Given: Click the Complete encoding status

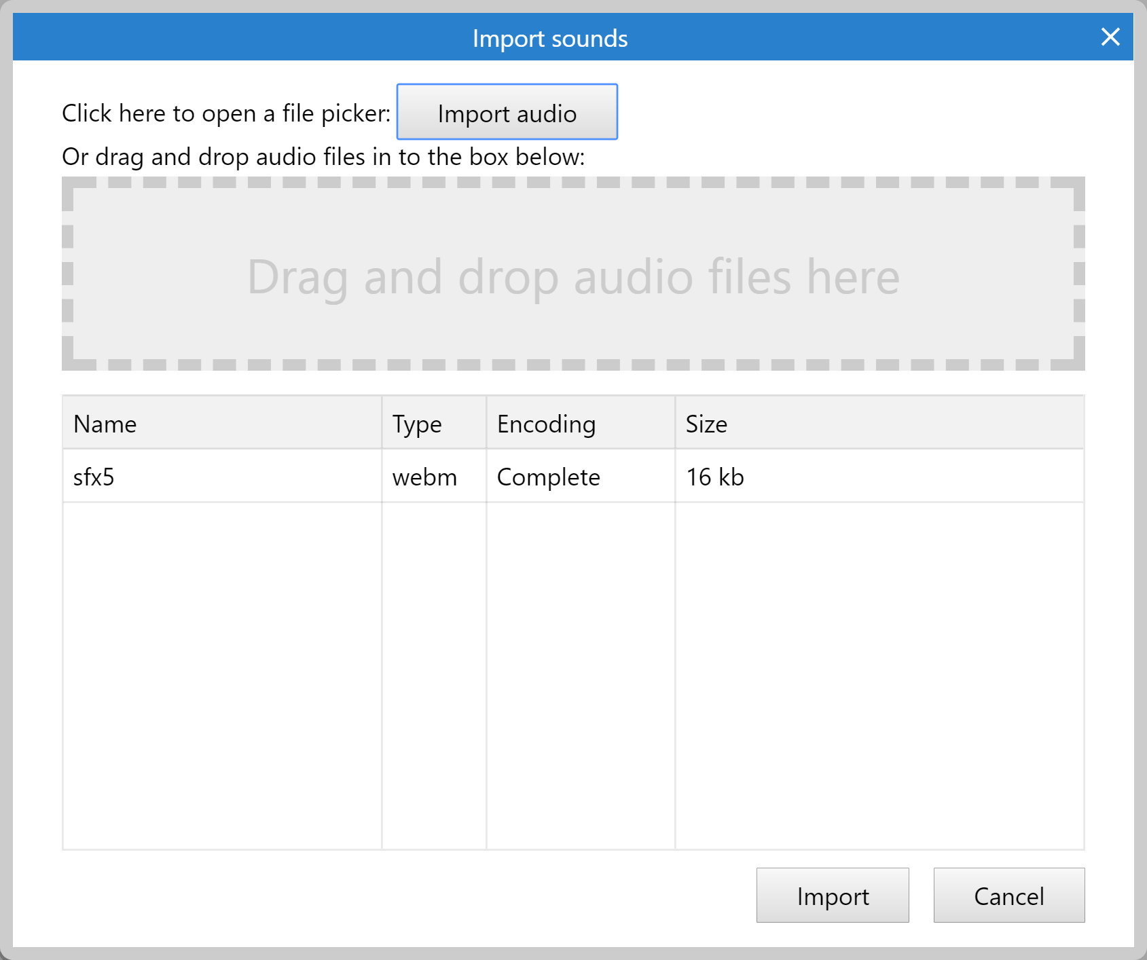Looking at the screenshot, I should tap(549, 477).
